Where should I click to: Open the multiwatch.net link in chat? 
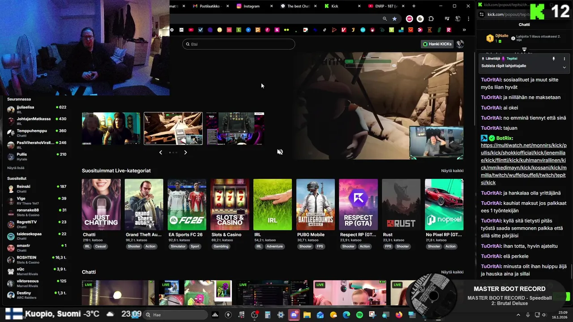point(524,164)
